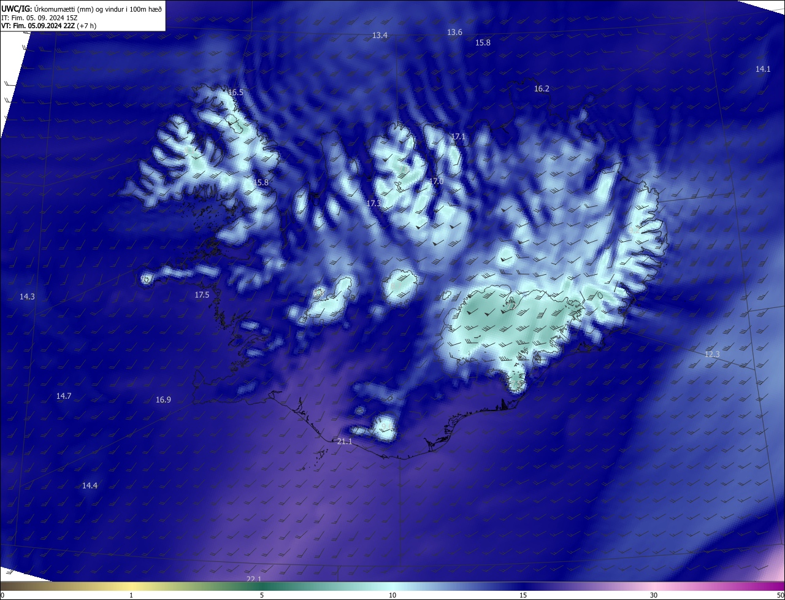
Task: Click the 0 tick on the color scale
Action: 2,595
